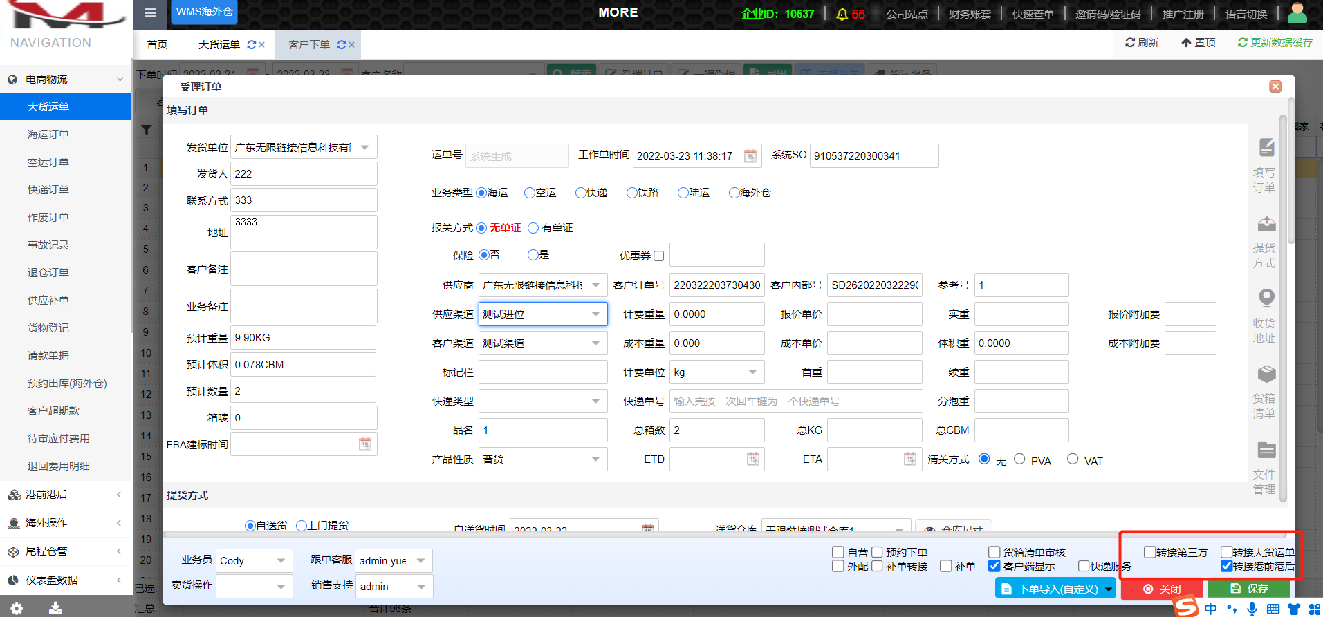Select 空运 business type radio button

click(529, 193)
